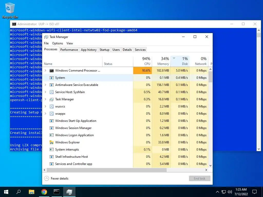The height and width of the screenshot is (197, 263).
Task: Open the Recycle Bin desktop icon
Action: click(10, 10)
